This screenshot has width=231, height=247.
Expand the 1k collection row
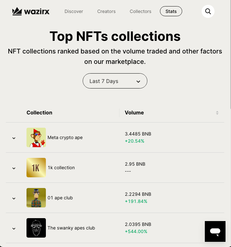click(14, 168)
